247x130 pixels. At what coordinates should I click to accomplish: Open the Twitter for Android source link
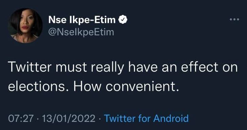point(146,118)
